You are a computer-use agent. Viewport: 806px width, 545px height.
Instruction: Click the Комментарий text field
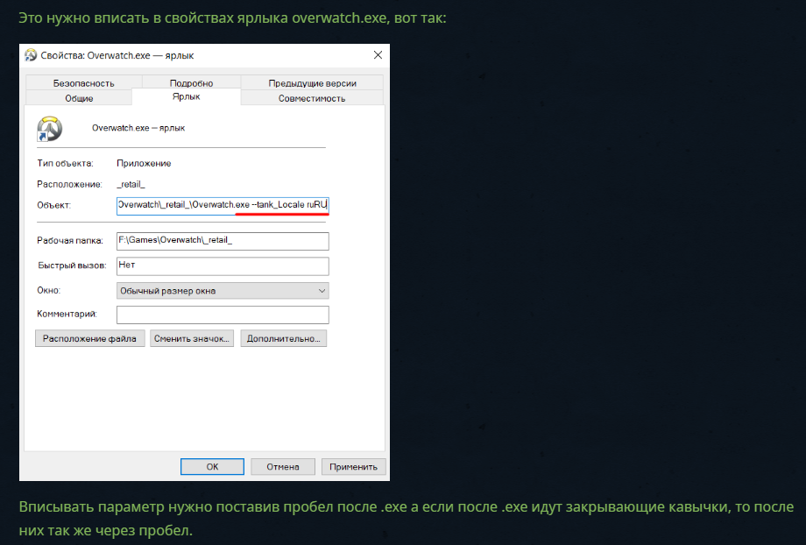pyautogui.click(x=223, y=315)
